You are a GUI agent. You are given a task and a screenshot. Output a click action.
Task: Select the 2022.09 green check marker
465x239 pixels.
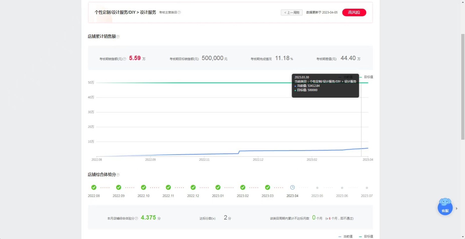point(119,187)
